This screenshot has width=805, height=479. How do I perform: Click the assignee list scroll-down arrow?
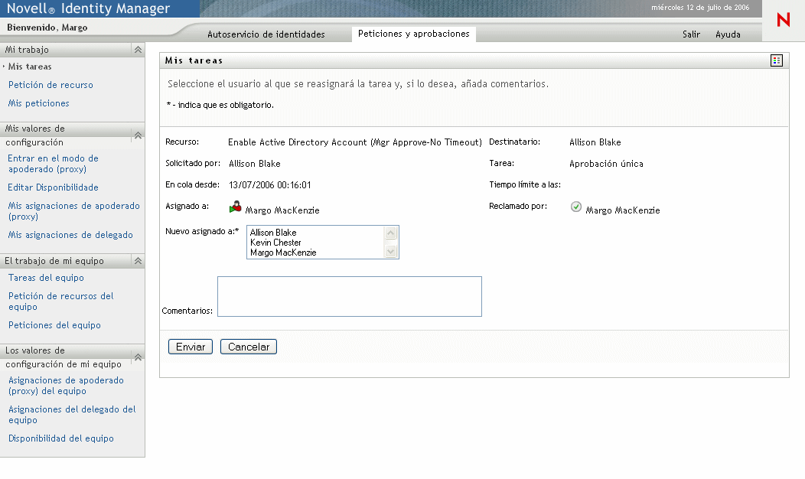tap(391, 251)
